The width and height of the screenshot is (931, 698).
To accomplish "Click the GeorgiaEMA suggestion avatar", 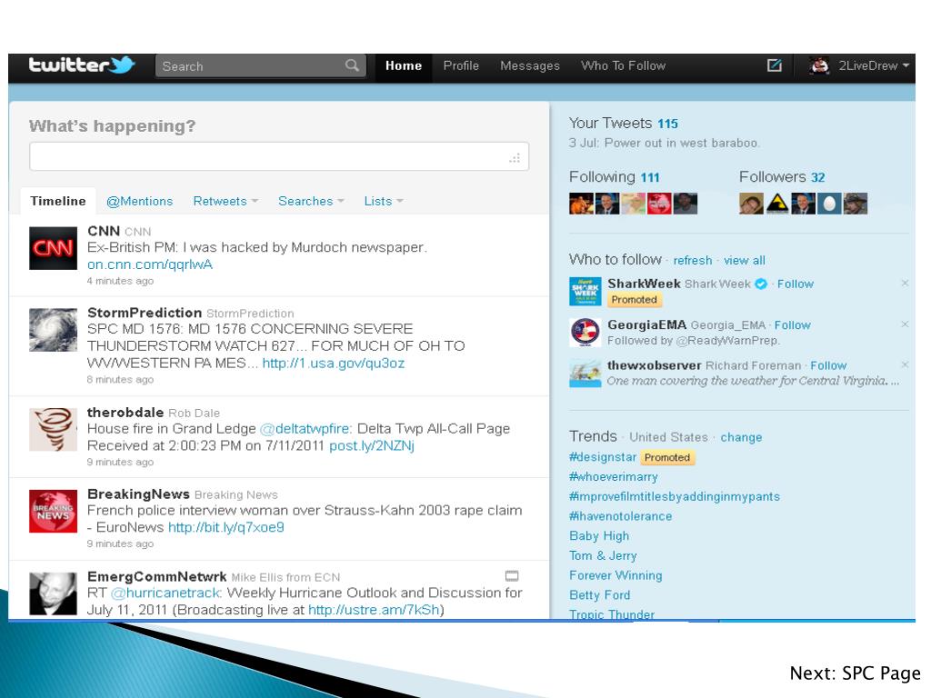I will (x=585, y=333).
